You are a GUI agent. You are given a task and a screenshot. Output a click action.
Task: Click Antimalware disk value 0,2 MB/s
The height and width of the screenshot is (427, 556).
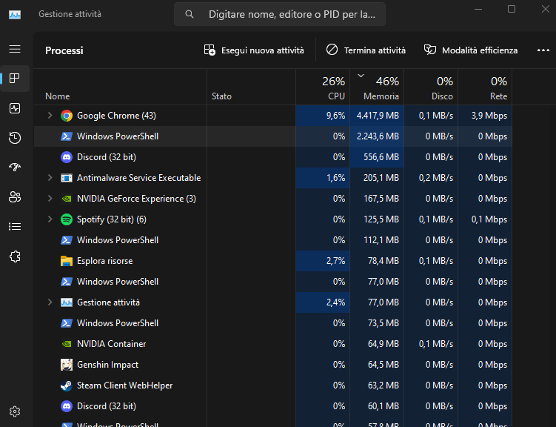(x=435, y=178)
